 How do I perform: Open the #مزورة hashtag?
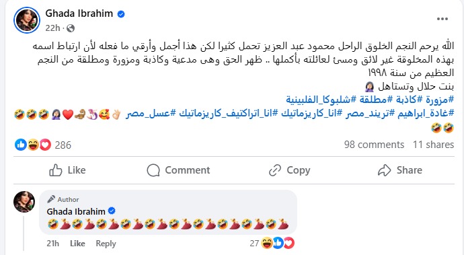439,99
